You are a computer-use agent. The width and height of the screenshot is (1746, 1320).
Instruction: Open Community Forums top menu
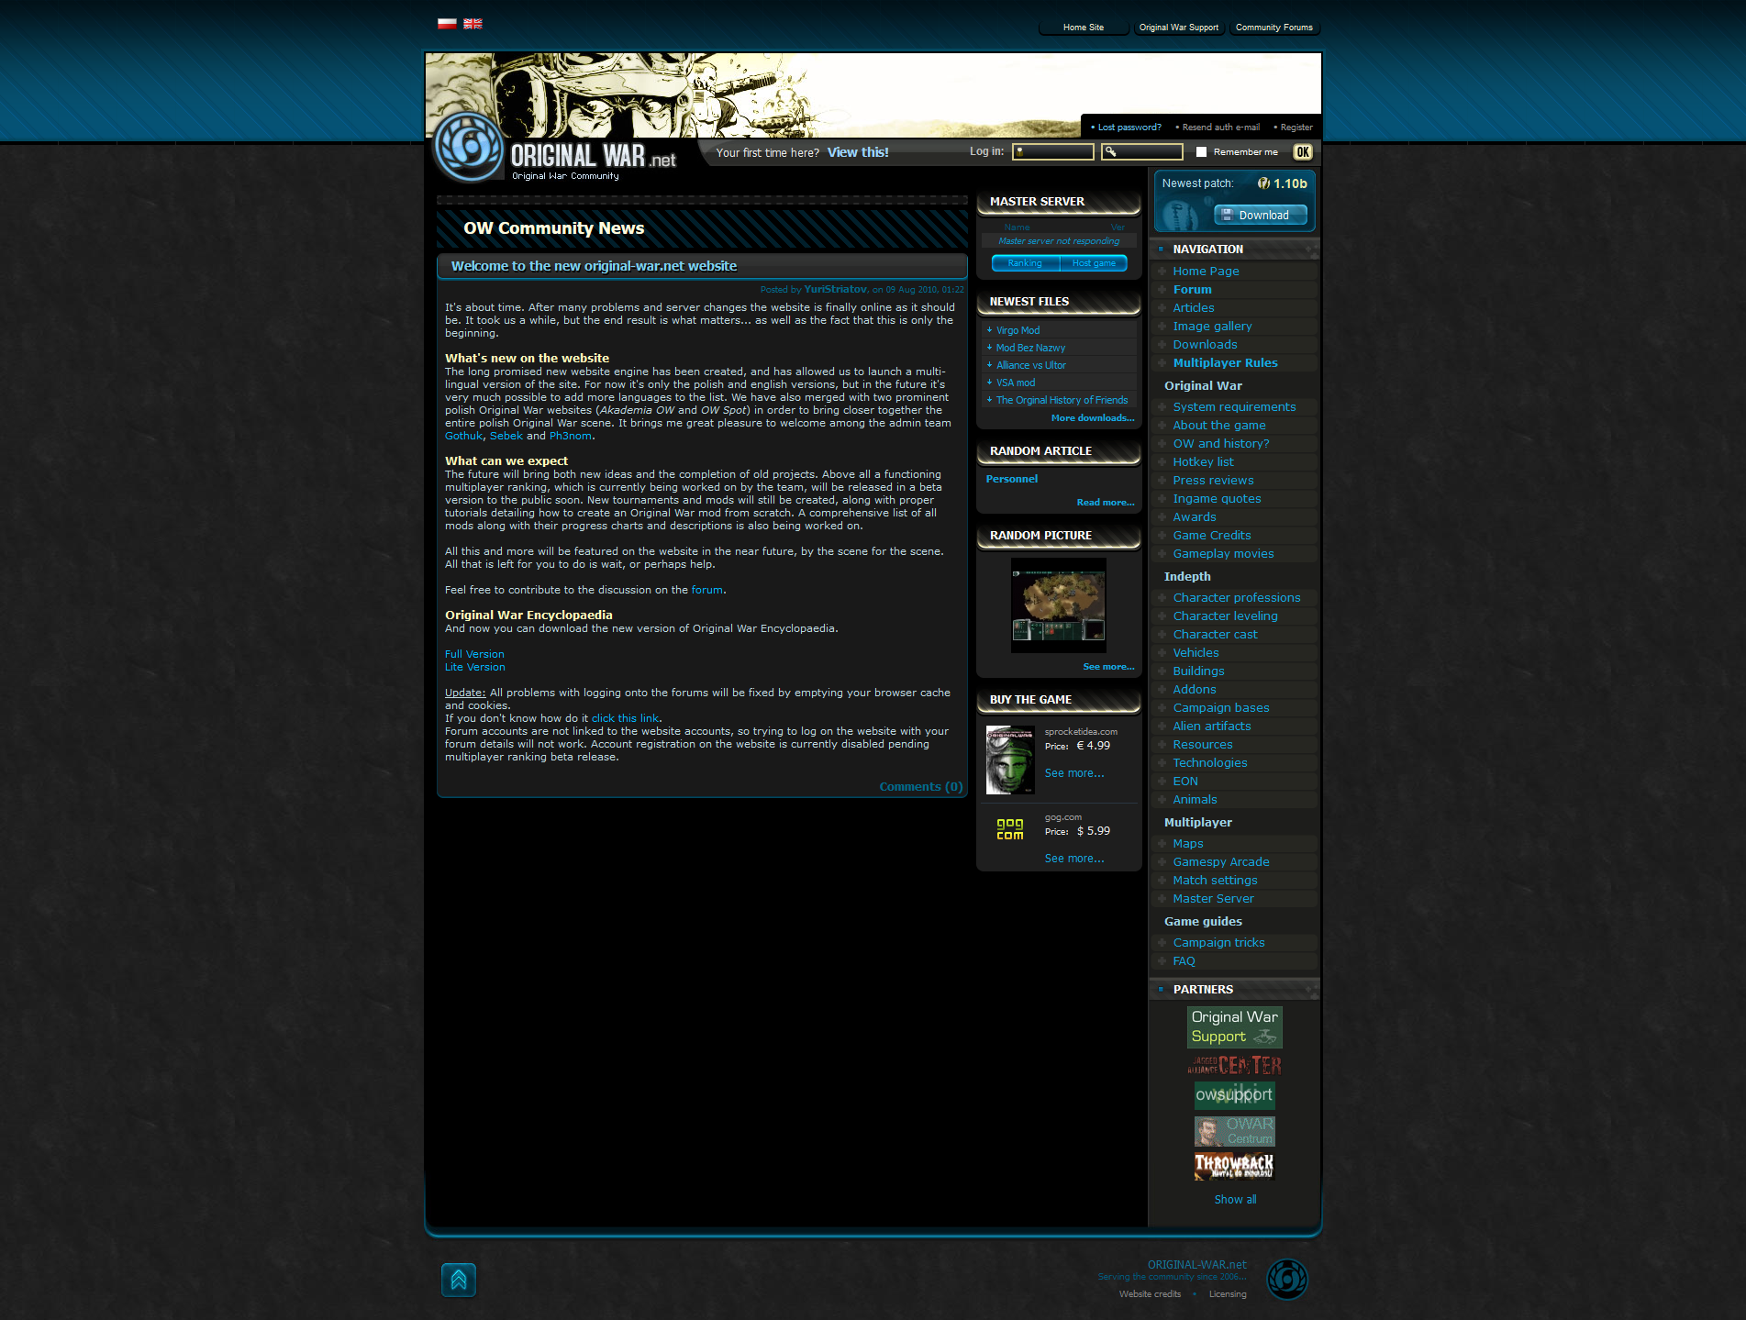(x=1274, y=28)
